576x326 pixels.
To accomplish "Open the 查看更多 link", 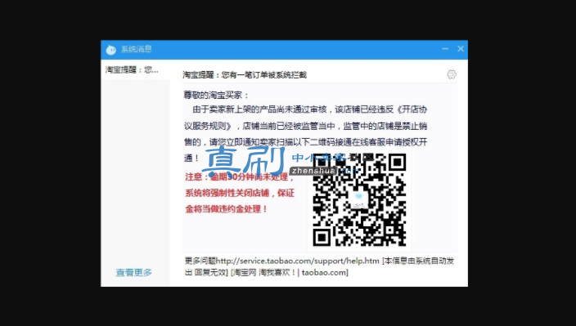I will tap(133, 272).
